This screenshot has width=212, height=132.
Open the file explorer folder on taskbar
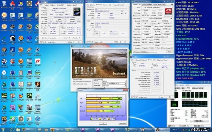tap(18, 130)
